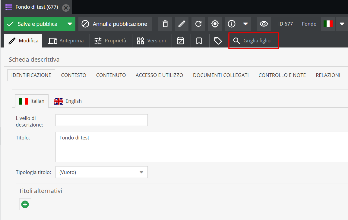Click the Griglia figlio search button
This screenshot has width=348, height=220.
[x=253, y=41]
